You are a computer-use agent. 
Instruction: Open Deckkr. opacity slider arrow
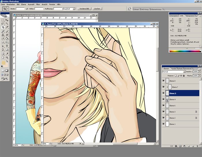point(200,72)
